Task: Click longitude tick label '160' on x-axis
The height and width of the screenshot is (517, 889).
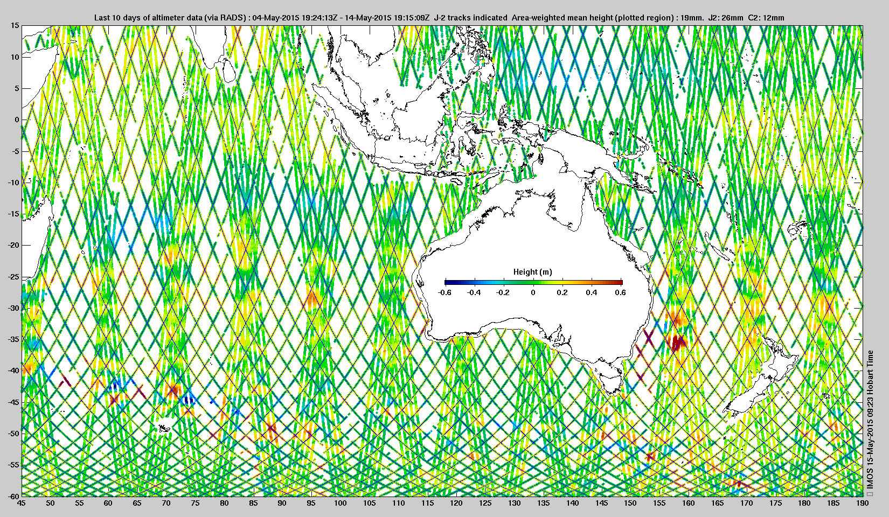Action: pos(688,504)
